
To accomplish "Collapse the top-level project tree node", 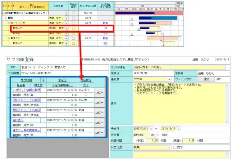I will point(3,13).
